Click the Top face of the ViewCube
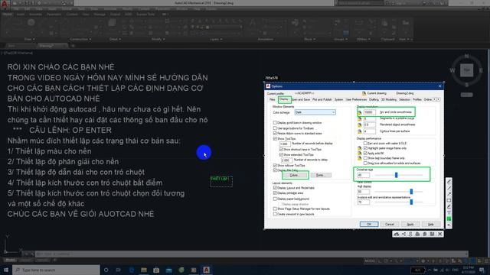 click(466, 70)
